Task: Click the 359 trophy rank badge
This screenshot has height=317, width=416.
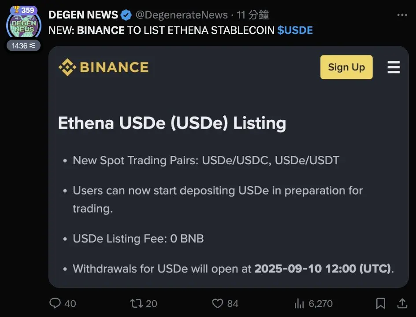Action: [24, 10]
